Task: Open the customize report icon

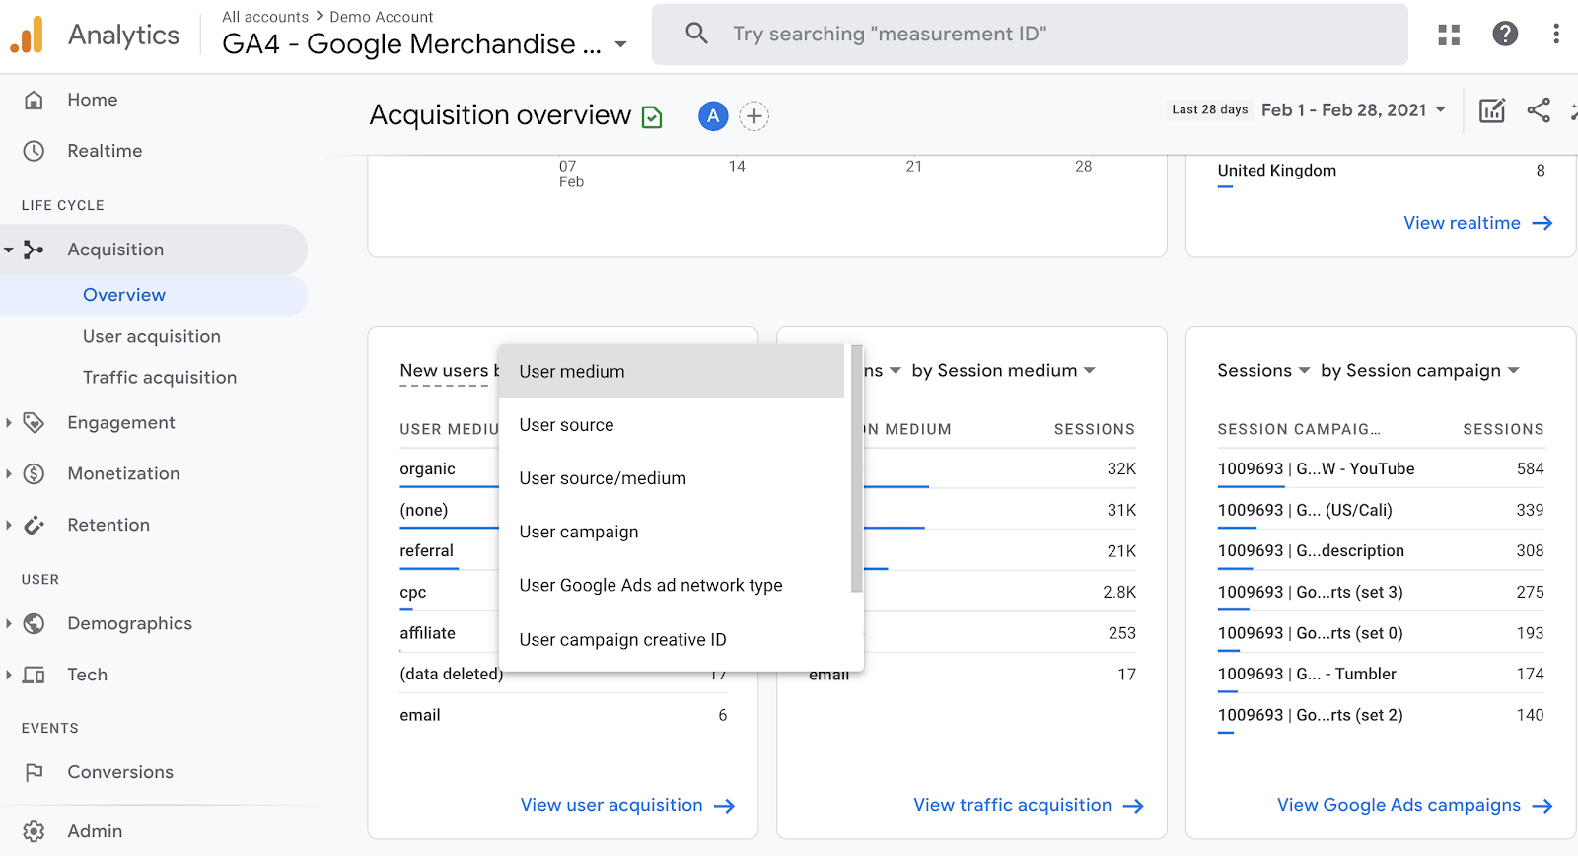Action: coord(1492,110)
